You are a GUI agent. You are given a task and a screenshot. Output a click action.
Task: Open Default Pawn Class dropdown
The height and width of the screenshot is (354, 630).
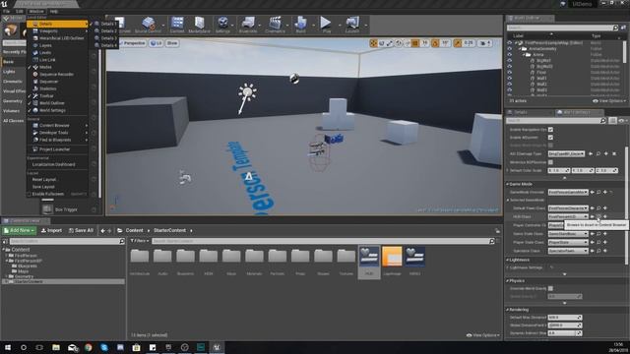568,208
